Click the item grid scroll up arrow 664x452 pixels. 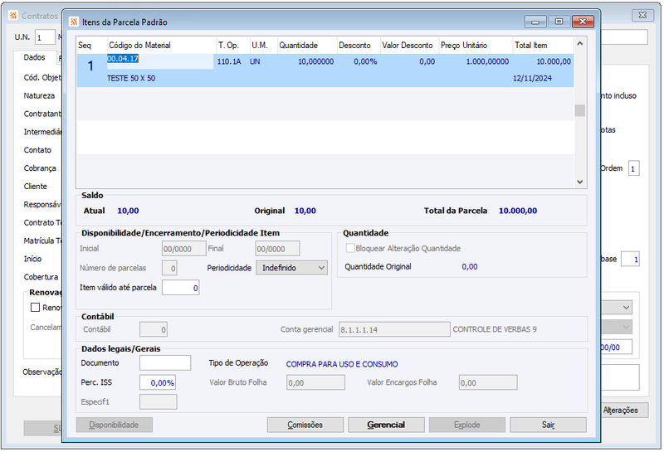click(579, 44)
